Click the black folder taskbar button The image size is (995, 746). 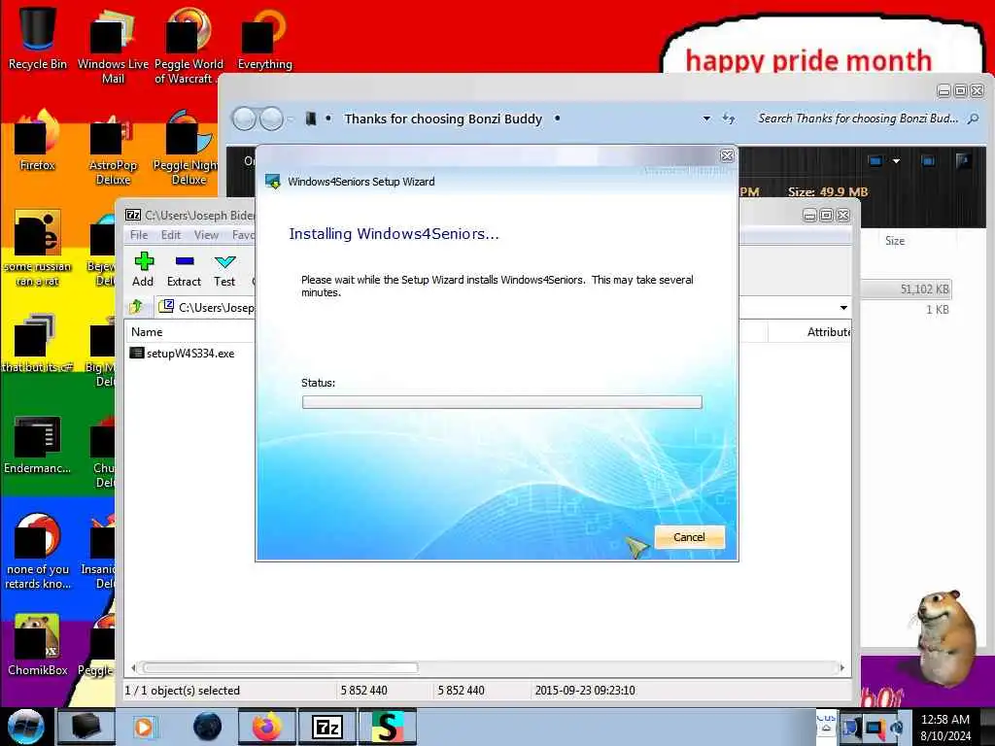pyautogui.click(x=86, y=727)
